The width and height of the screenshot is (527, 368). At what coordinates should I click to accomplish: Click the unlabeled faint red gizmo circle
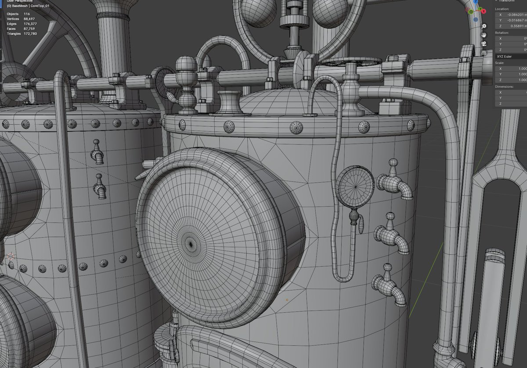tap(467, 9)
